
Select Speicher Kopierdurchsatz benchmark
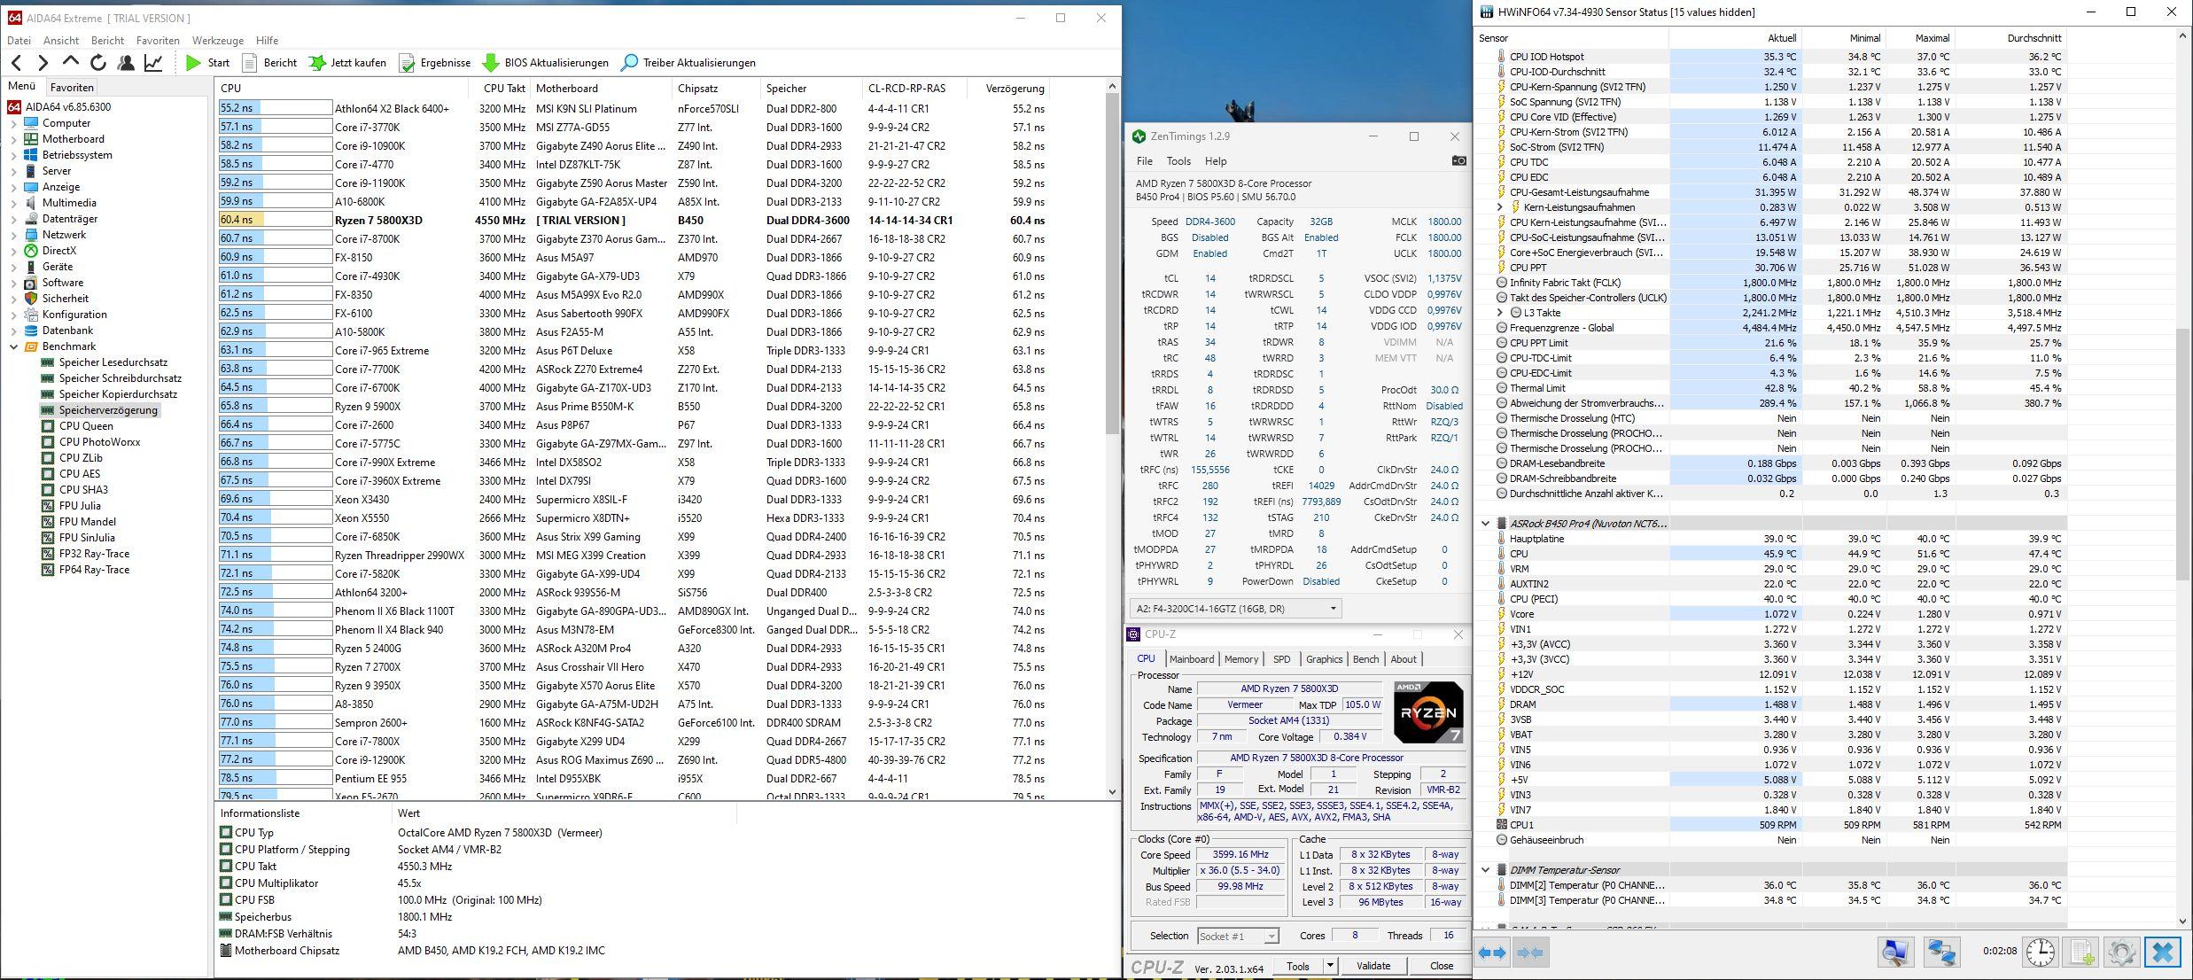point(118,394)
